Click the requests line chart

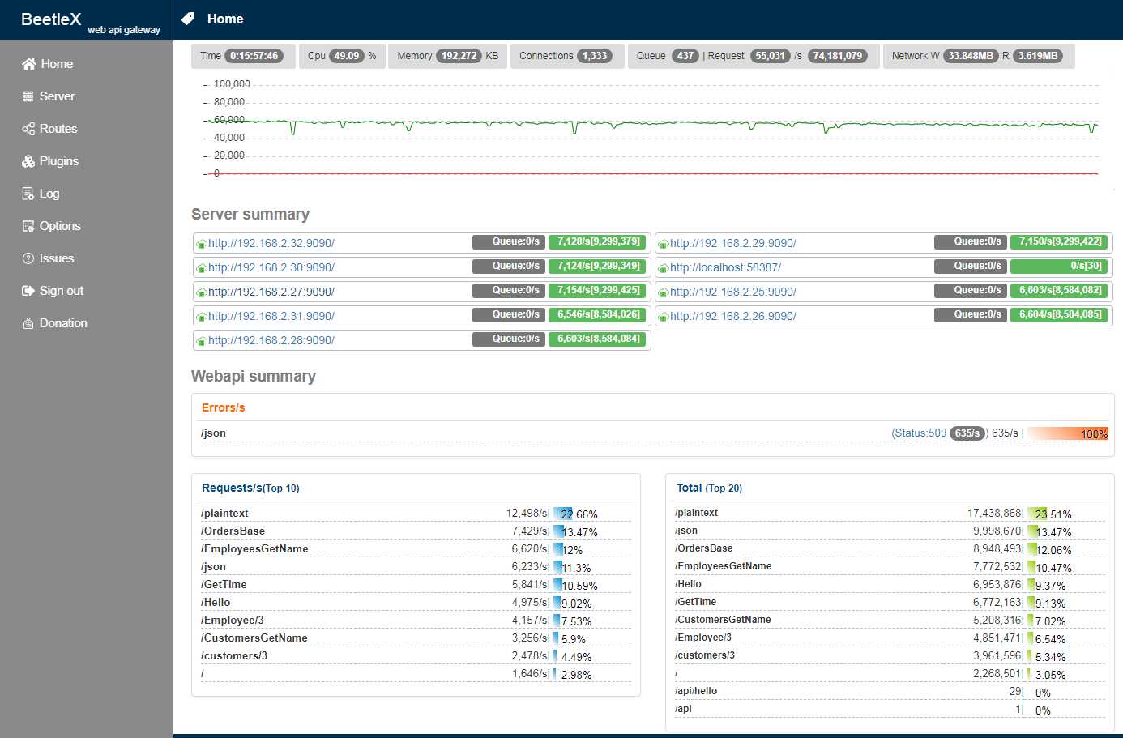[x=651, y=129]
